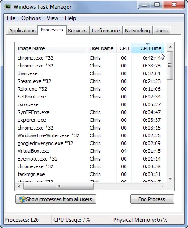Click the horizontal scrollbar right arrow
The image size is (188, 228).
[162, 186]
